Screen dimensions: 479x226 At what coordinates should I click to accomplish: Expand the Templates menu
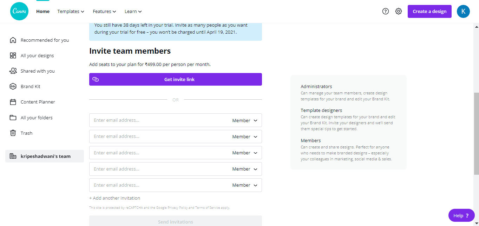tap(71, 11)
